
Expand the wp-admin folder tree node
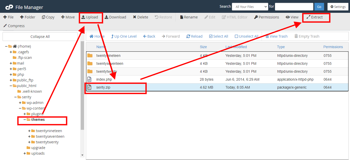coord(20,103)
